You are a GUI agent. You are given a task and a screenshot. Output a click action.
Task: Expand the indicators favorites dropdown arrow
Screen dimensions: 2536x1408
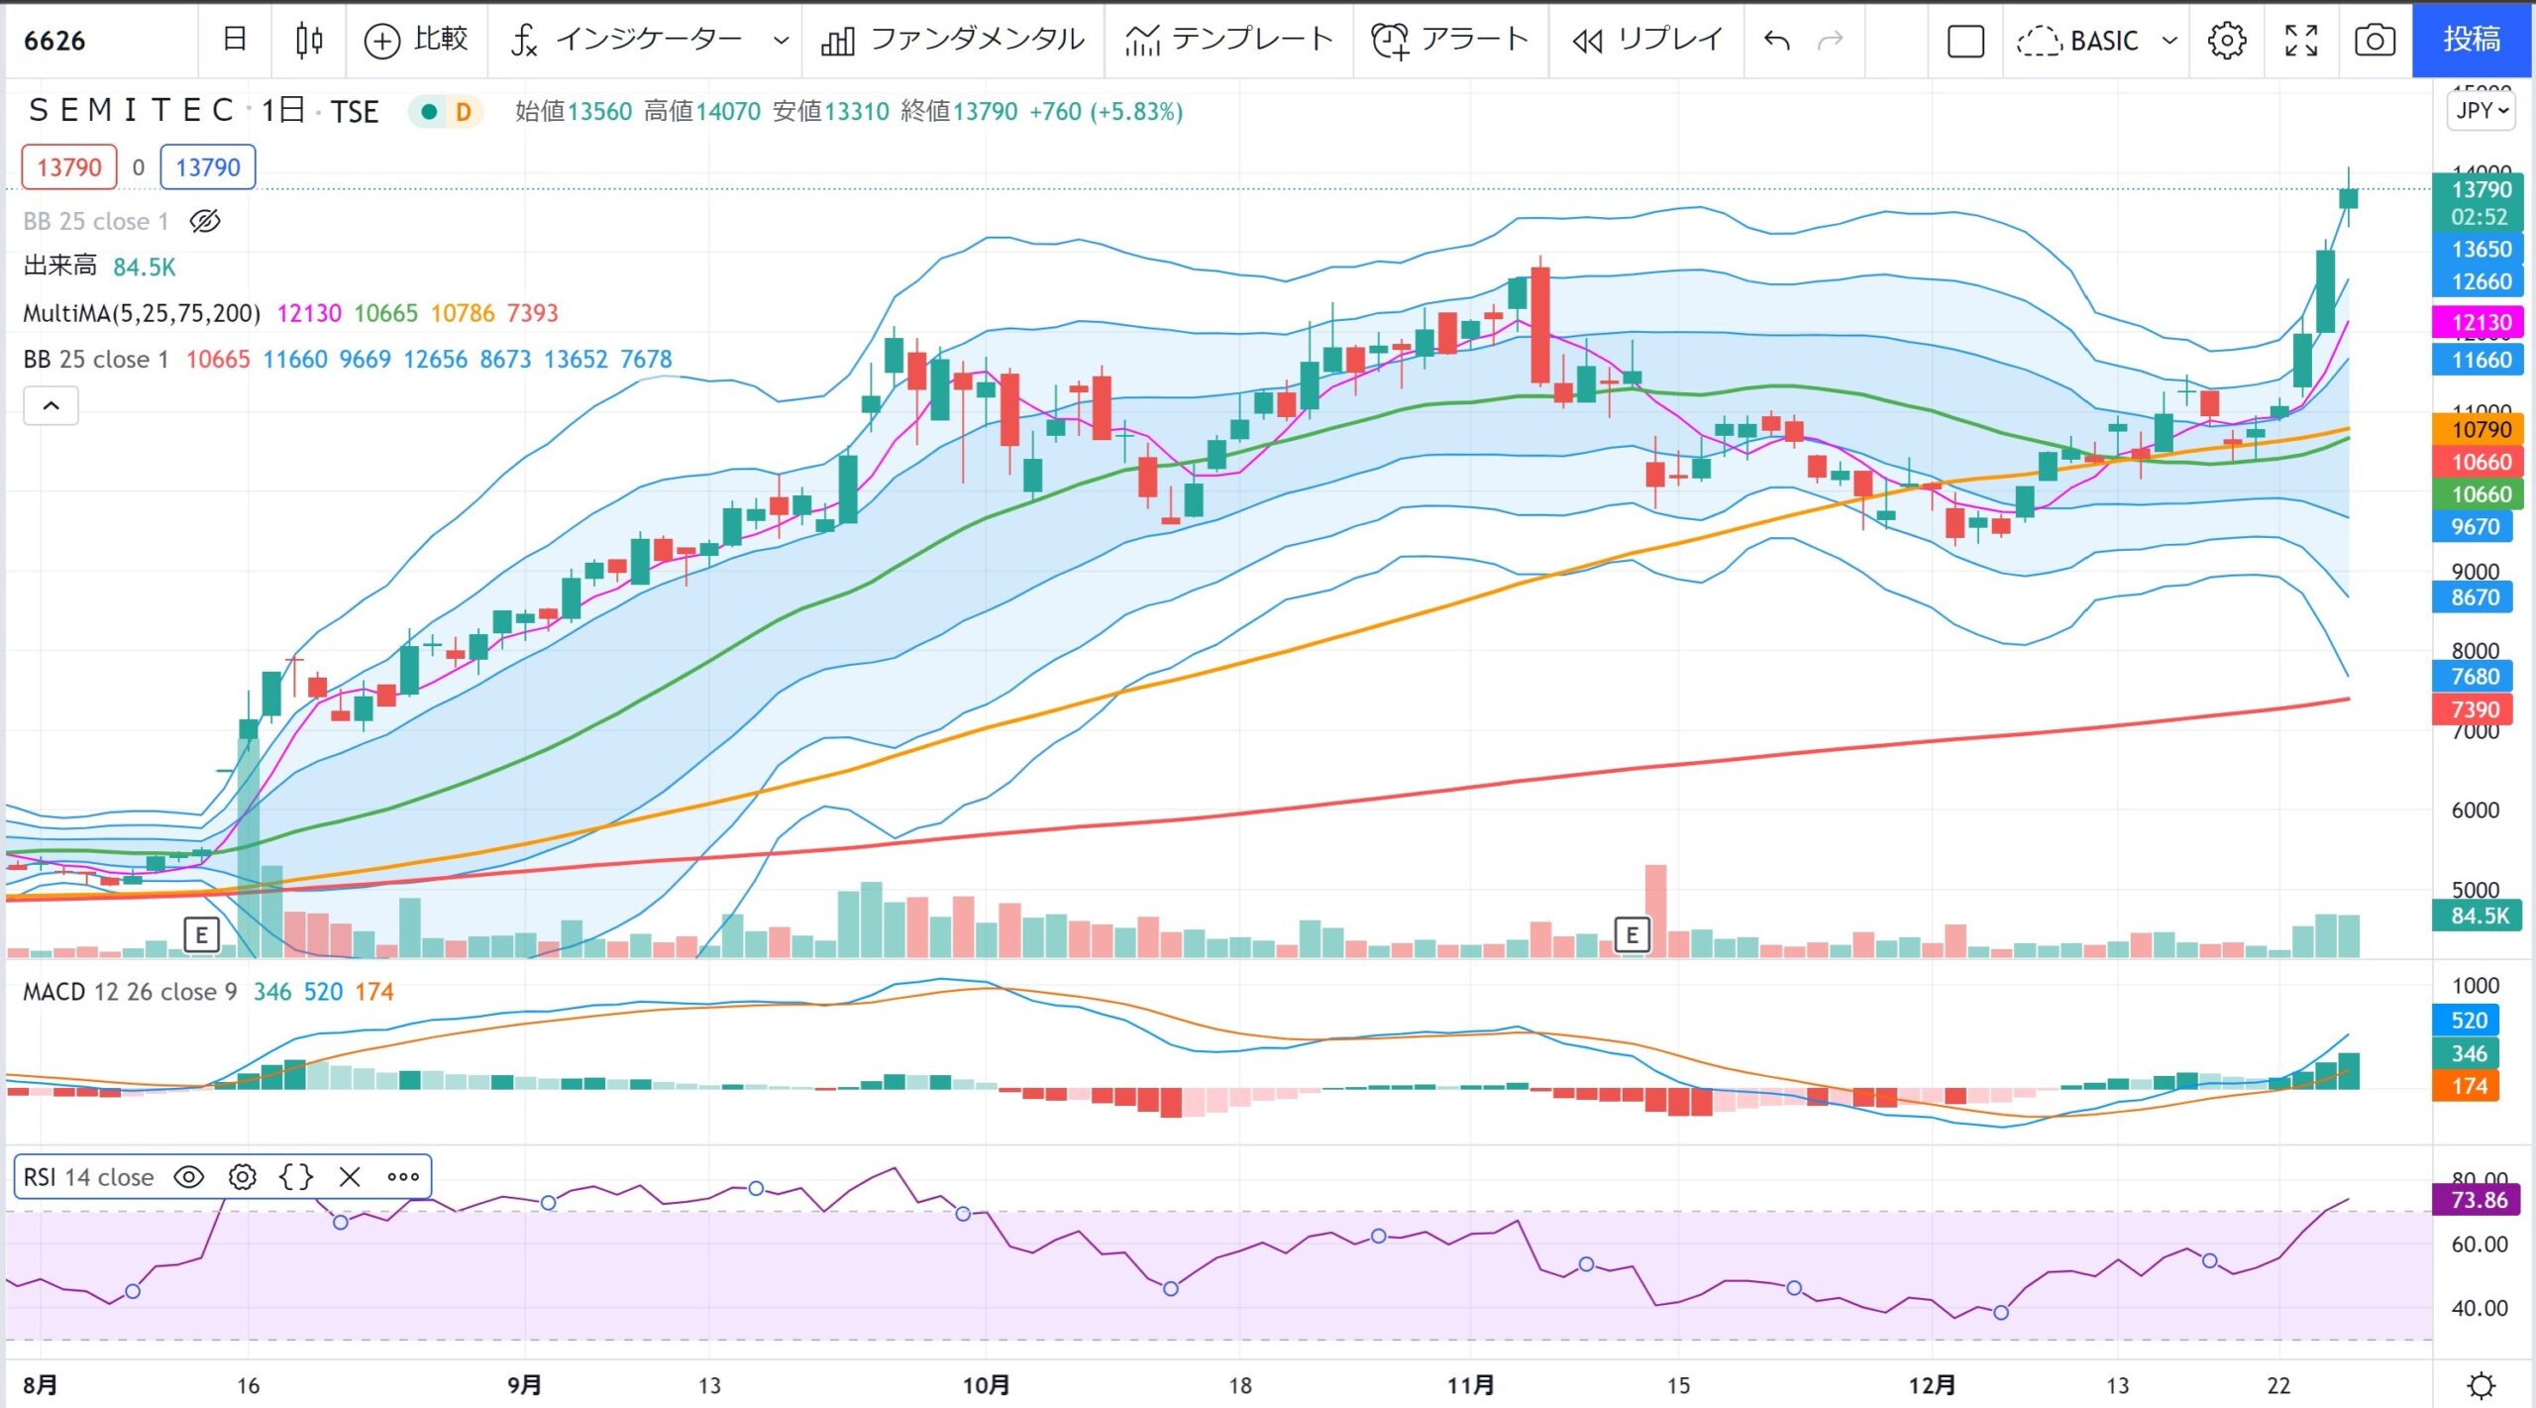[781, 41]
